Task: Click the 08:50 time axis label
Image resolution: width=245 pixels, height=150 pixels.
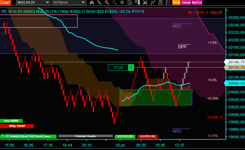Action: click(141, 145)
